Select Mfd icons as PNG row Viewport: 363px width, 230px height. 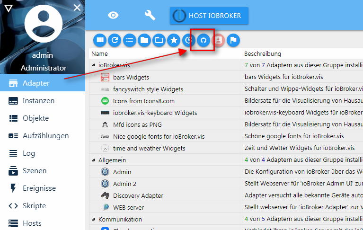pyautogui.click(x=226, y=124)
